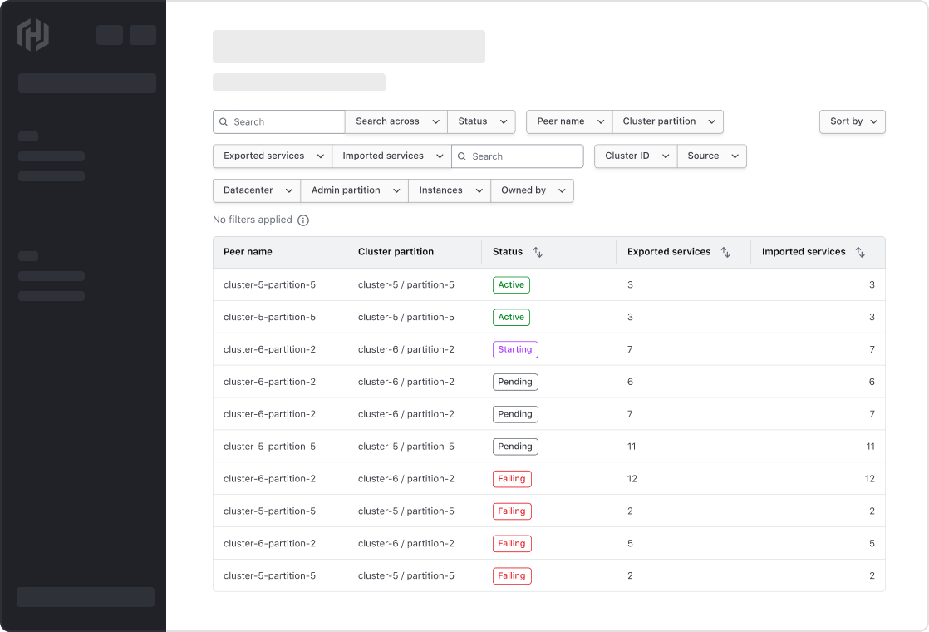Click the info icon next to No filters applied
This screenshot has width=929, height=632.
coord(303,220)
